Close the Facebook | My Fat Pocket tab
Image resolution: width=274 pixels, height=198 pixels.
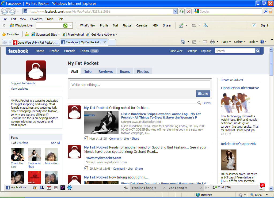coord(105,42)
